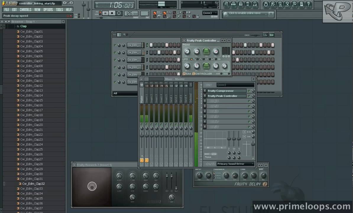Stop playback with the stop button
Viewport: 353px width, 213px height.
[112, 13]
